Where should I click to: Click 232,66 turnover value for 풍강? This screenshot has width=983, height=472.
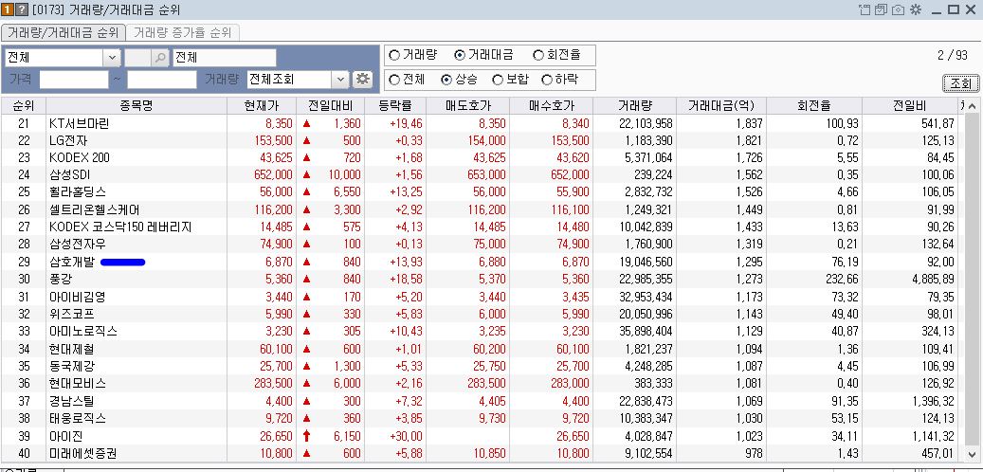pos(844,279)
